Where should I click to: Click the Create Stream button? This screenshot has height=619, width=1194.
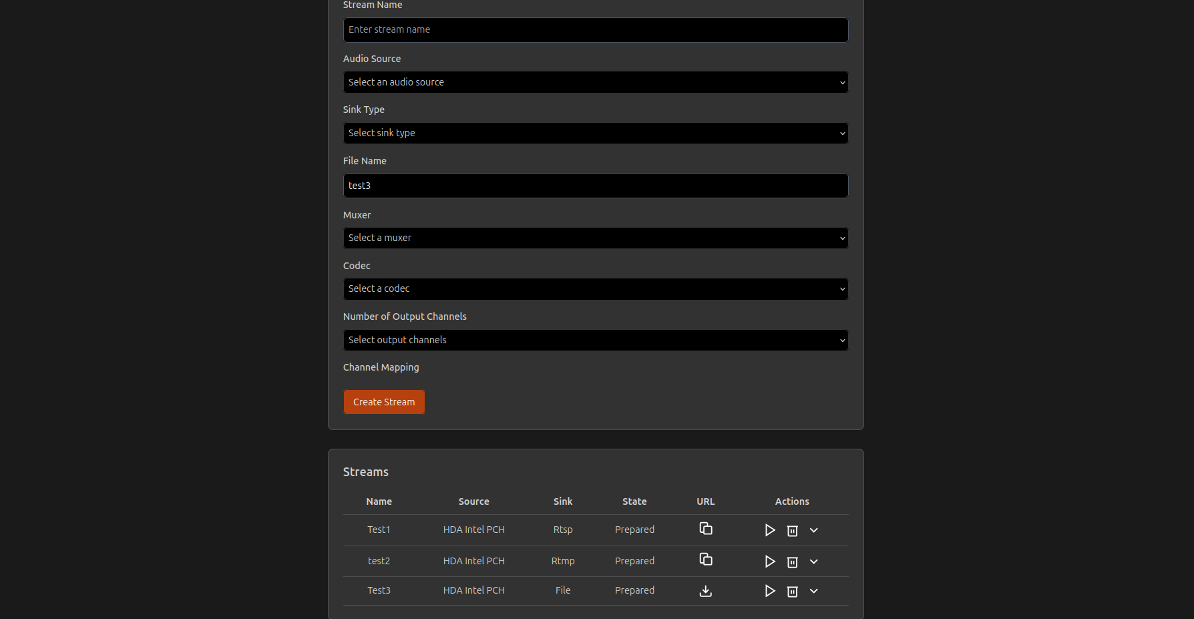[384, 402]
